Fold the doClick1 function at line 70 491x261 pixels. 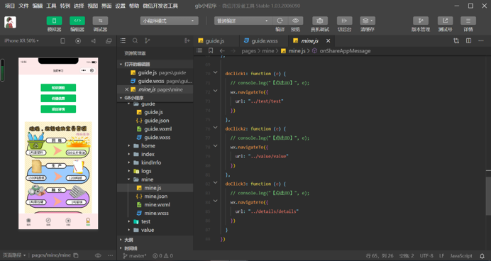(215, 72)
